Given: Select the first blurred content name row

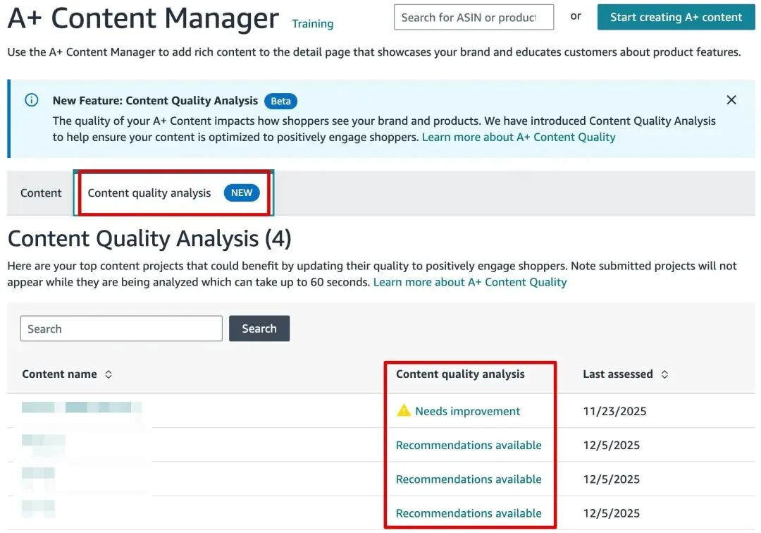Looking at the screenshot, I should (82, 408).
